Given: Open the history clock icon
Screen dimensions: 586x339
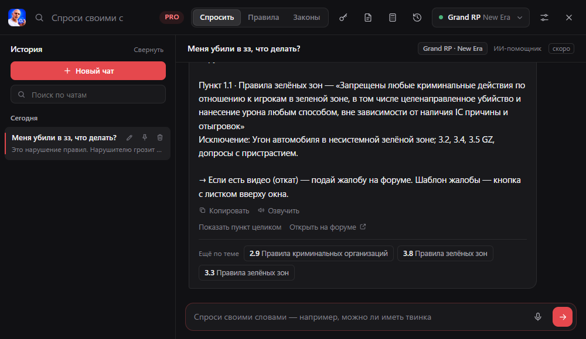Looking at the screenshot, I should pos(417,18).
